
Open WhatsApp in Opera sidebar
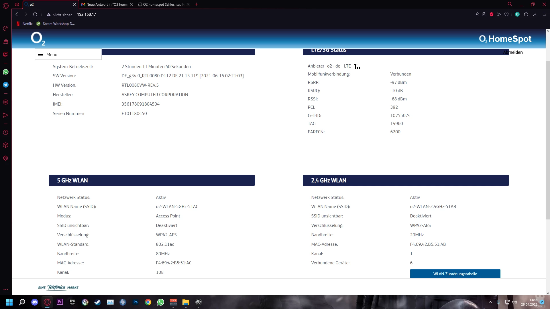(x=5, y=72)
